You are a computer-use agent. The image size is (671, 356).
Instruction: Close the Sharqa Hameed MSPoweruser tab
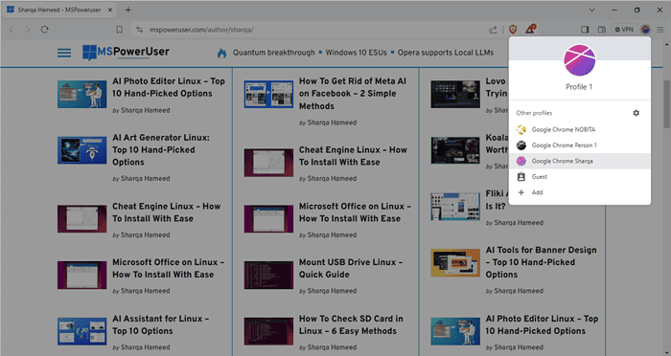110,10
